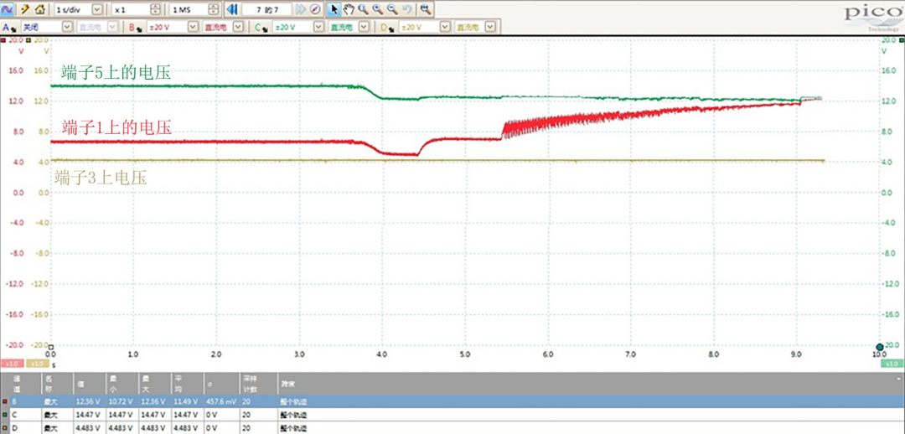The width and height of the screenshot is (905, 434).
Task: Click the undo zoom arrow icon
Action: coord(406,9)
